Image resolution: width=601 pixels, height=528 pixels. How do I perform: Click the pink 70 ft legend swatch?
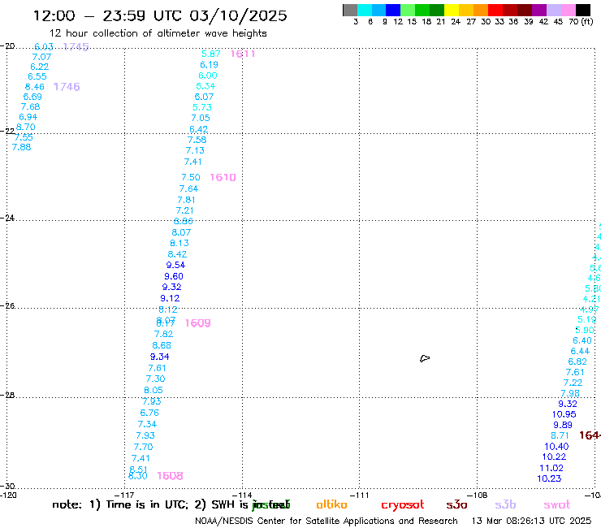coord(568,10)
